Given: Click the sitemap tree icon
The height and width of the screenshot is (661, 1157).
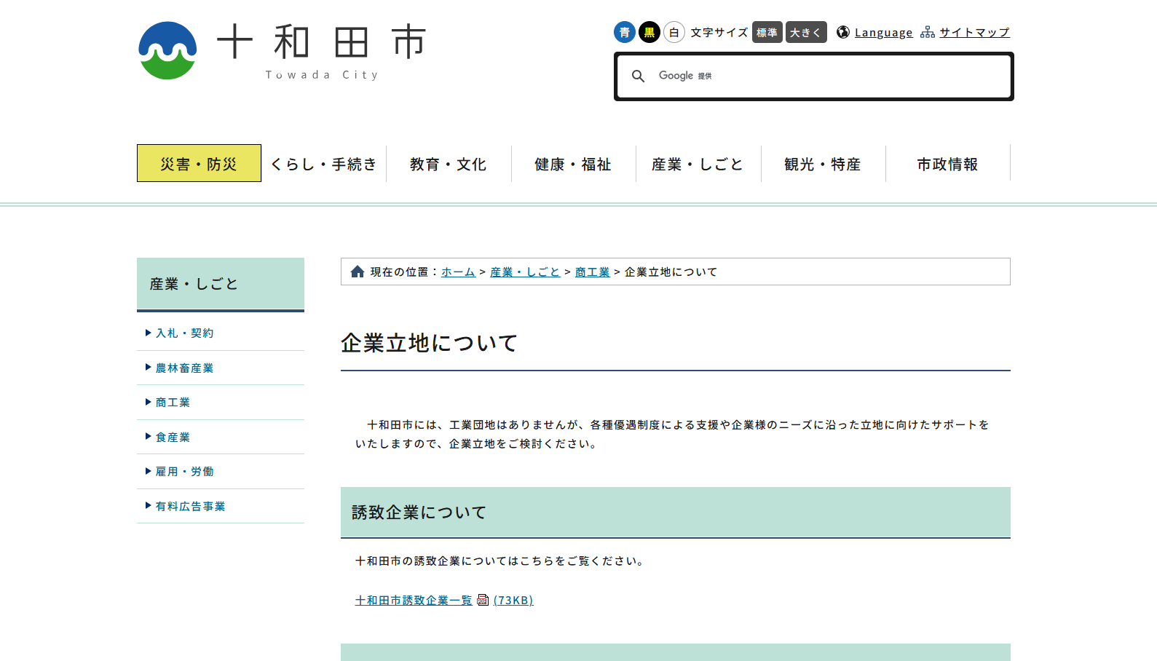Looking at the screenshot, I should (928, 32).
